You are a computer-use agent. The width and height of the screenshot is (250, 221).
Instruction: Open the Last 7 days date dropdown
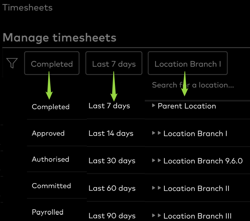click(x=114, y=63)
